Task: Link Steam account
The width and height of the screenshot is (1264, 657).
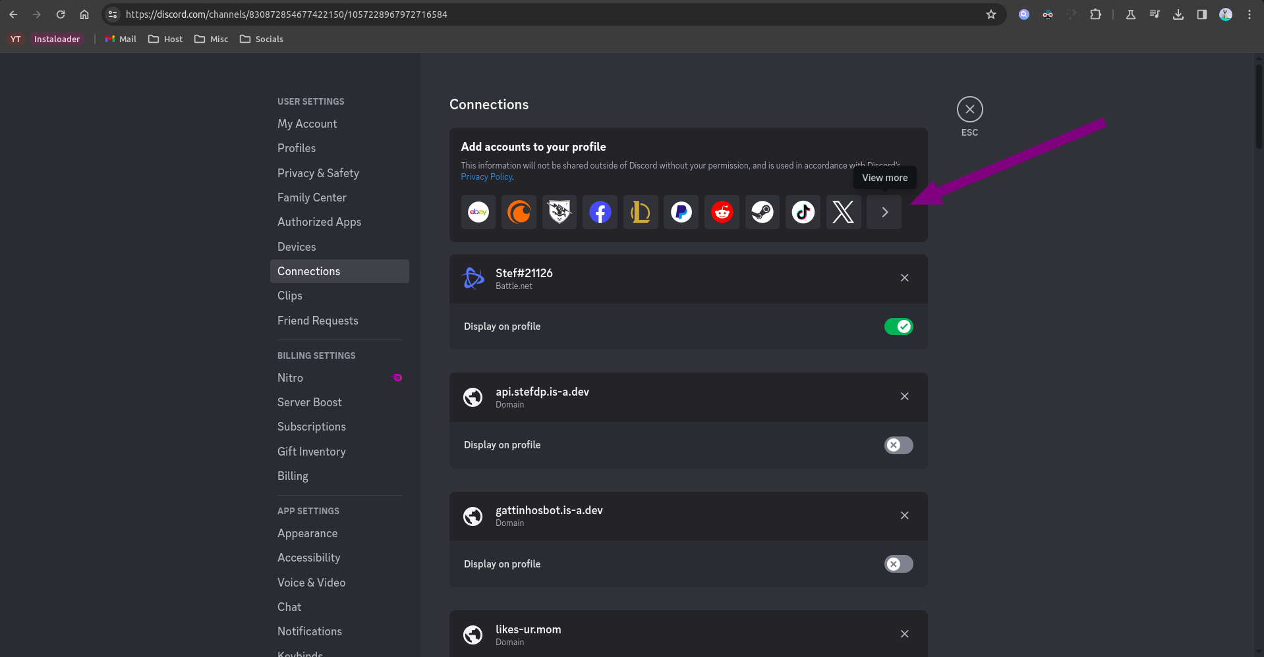Action: [762, 212]
